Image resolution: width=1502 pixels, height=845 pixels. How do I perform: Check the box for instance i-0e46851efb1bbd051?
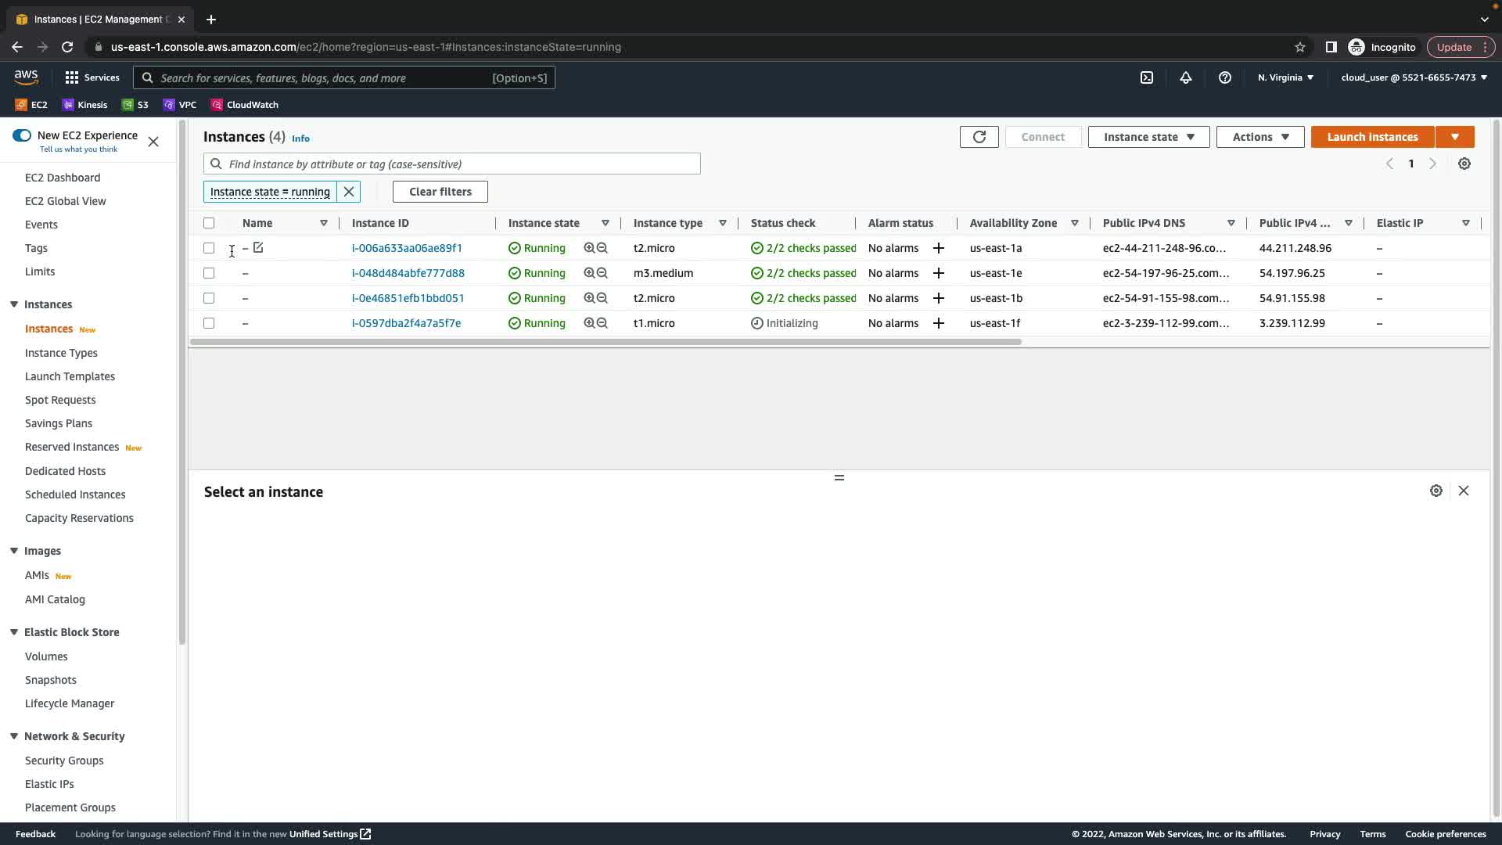point(209,298)
